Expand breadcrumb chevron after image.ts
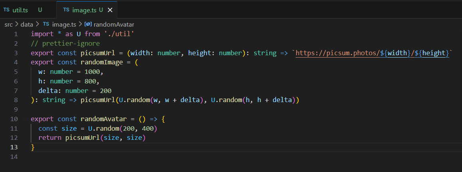Image resolution: width=462 pixels, height=172 pixels. tap(81, 24)
